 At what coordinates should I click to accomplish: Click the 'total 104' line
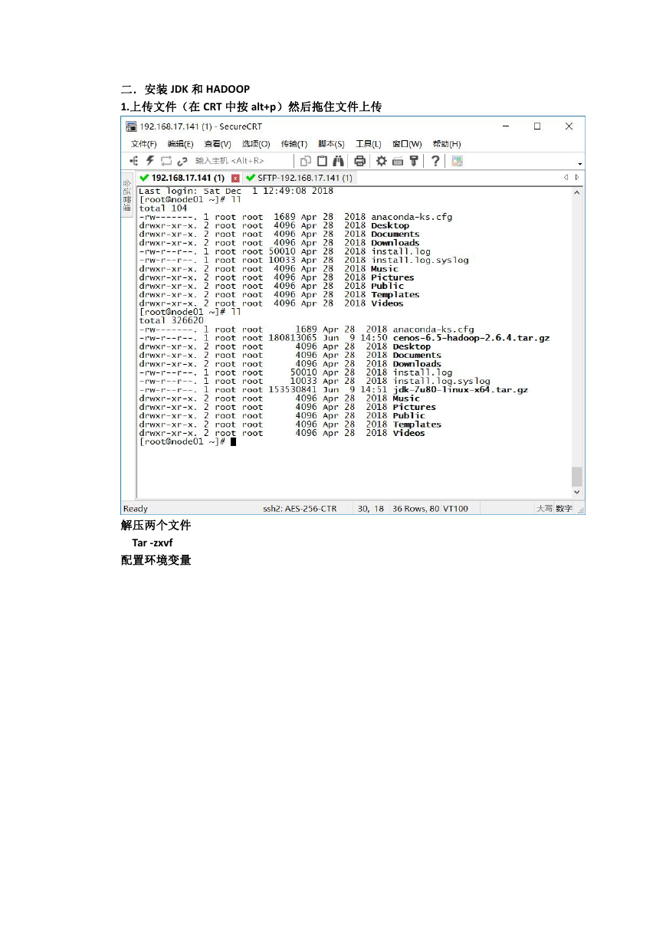coord(163,208)
